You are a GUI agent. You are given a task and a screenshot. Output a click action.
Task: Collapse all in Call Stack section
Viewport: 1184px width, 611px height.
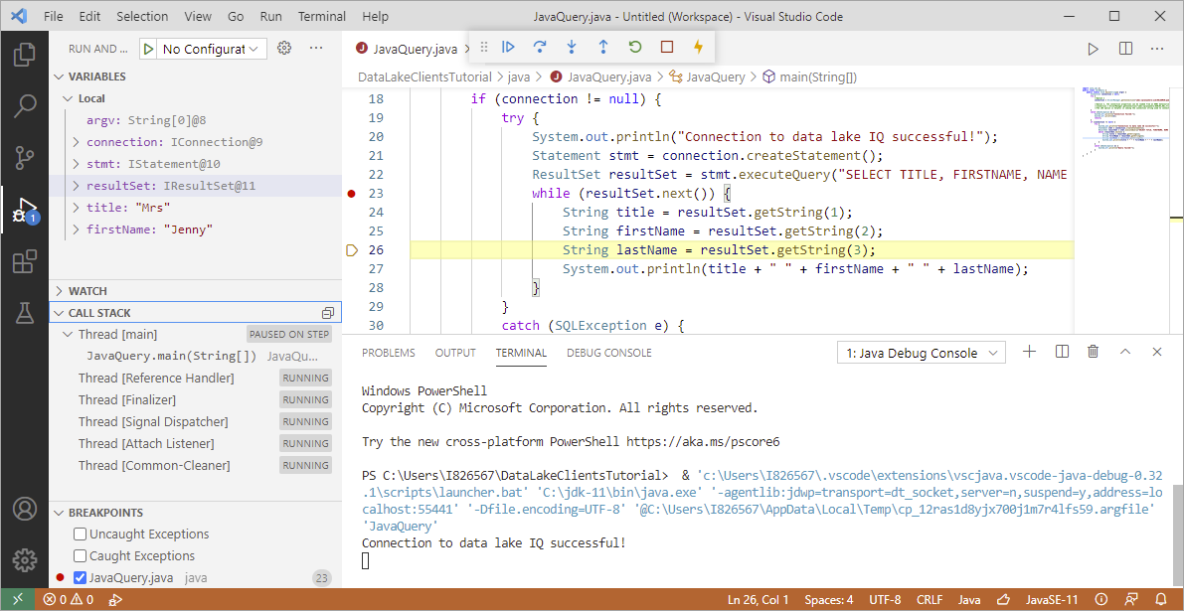pos(328,312)
